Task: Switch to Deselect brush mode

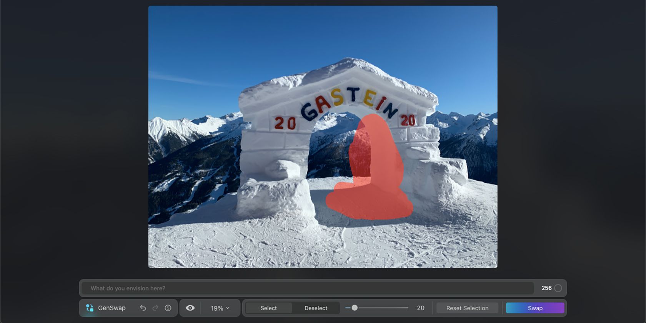Action: (x=316, y=308)
